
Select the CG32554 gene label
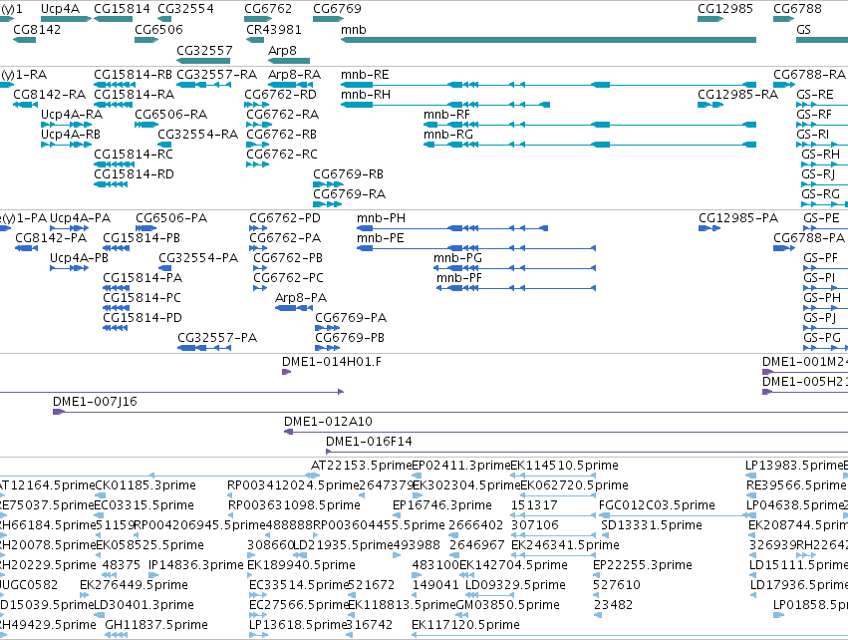pyautogui.click(x=185, y=9)
